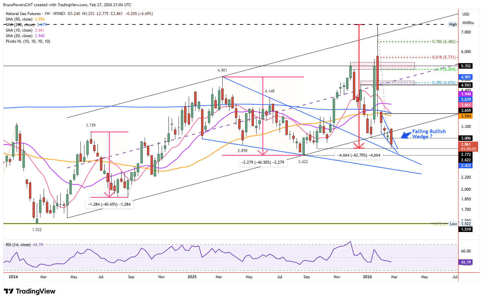Click the 2024 label on the time axis
Viewport: 483px width, 301px height.
(13, 277)
